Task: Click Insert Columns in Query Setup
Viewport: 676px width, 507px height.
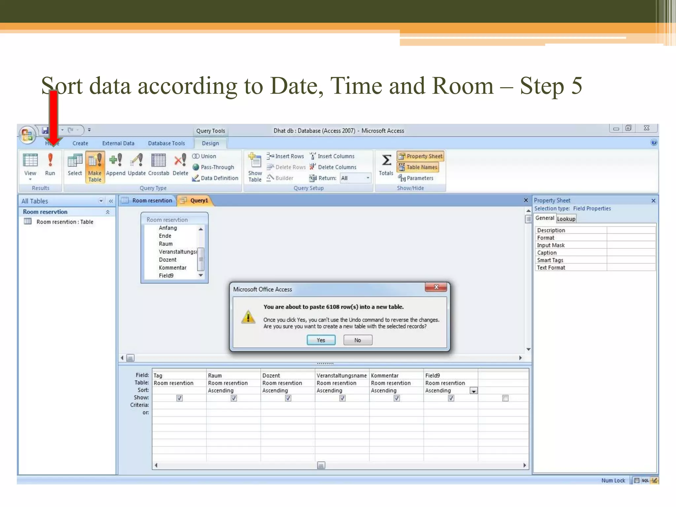Action: tap(332, 156)
